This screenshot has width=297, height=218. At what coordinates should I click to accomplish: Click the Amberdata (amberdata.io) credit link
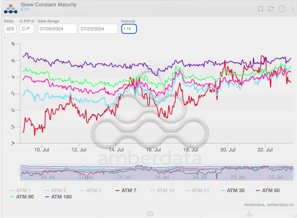[268, 205]
